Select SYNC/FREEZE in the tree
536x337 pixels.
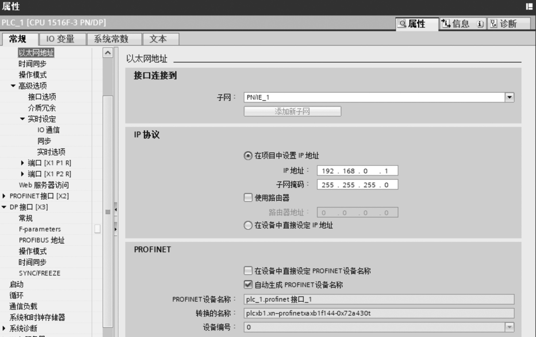[40, 273]
